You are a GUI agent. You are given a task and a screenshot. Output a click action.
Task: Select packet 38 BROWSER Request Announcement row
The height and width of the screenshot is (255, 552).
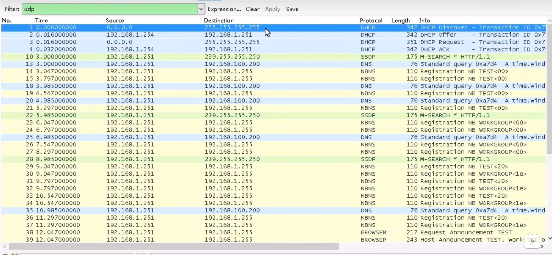273,232
